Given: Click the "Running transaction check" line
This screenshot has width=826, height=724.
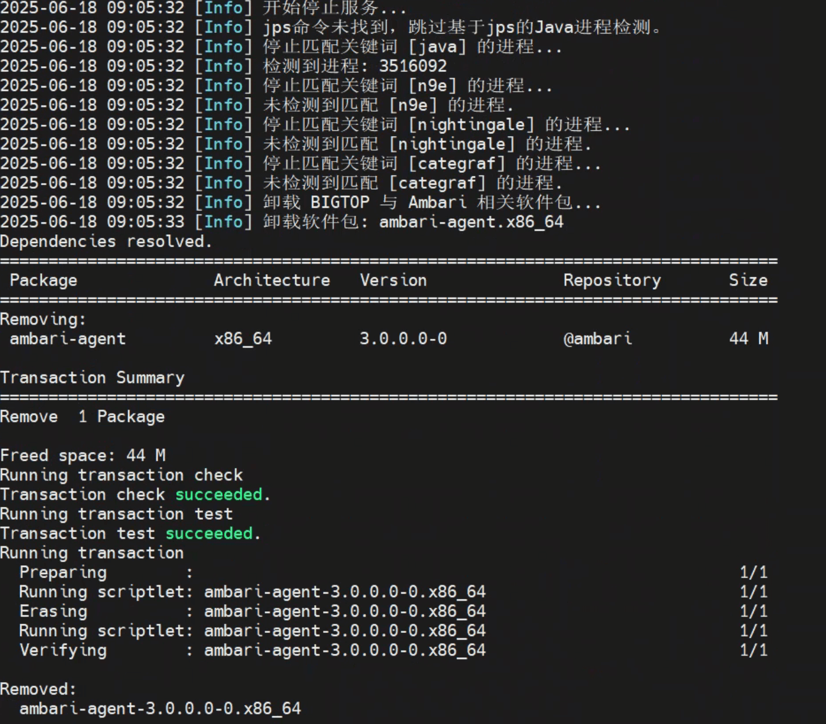Looking at the screenshot, I should click(x=121, y=475).
